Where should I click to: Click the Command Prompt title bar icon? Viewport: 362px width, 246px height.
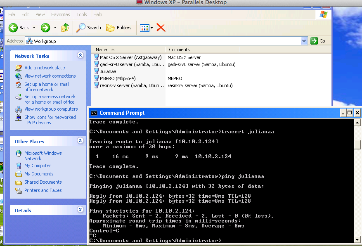pos(94,113)
